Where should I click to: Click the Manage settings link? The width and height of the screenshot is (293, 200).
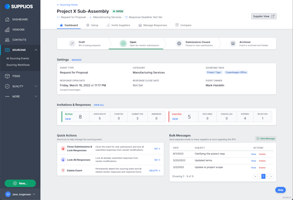pos(76,60)
